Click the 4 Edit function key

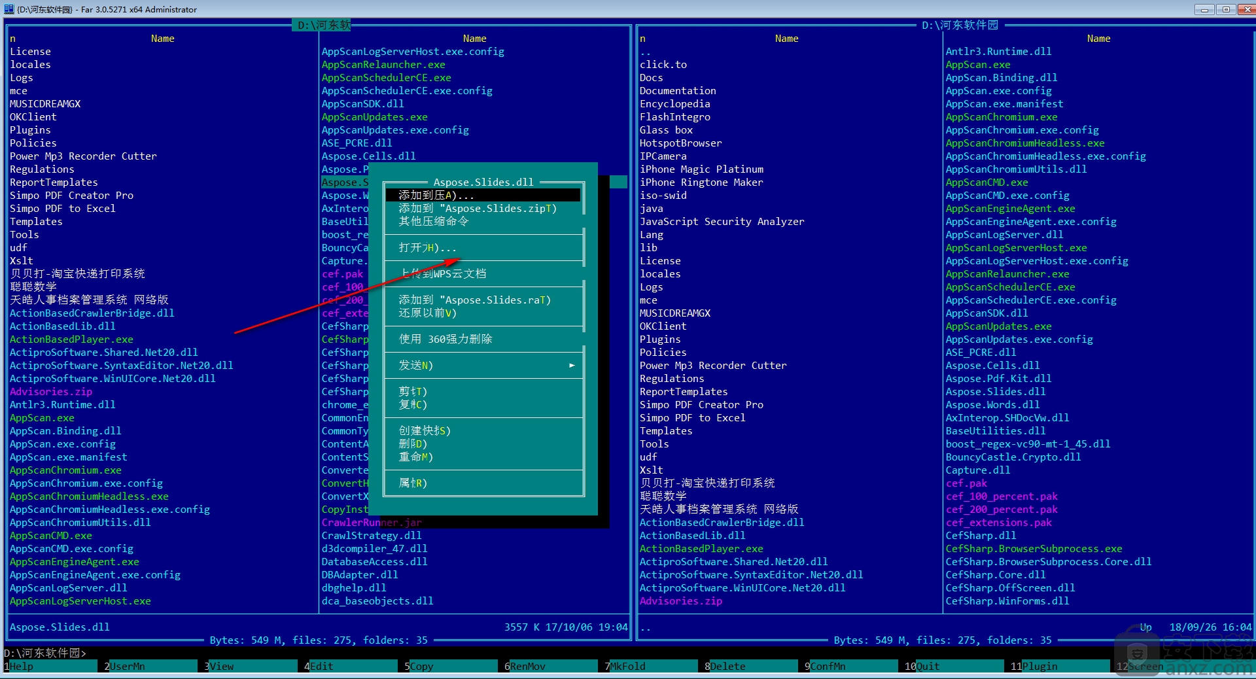pyautogui.click(x=351, y=666)
